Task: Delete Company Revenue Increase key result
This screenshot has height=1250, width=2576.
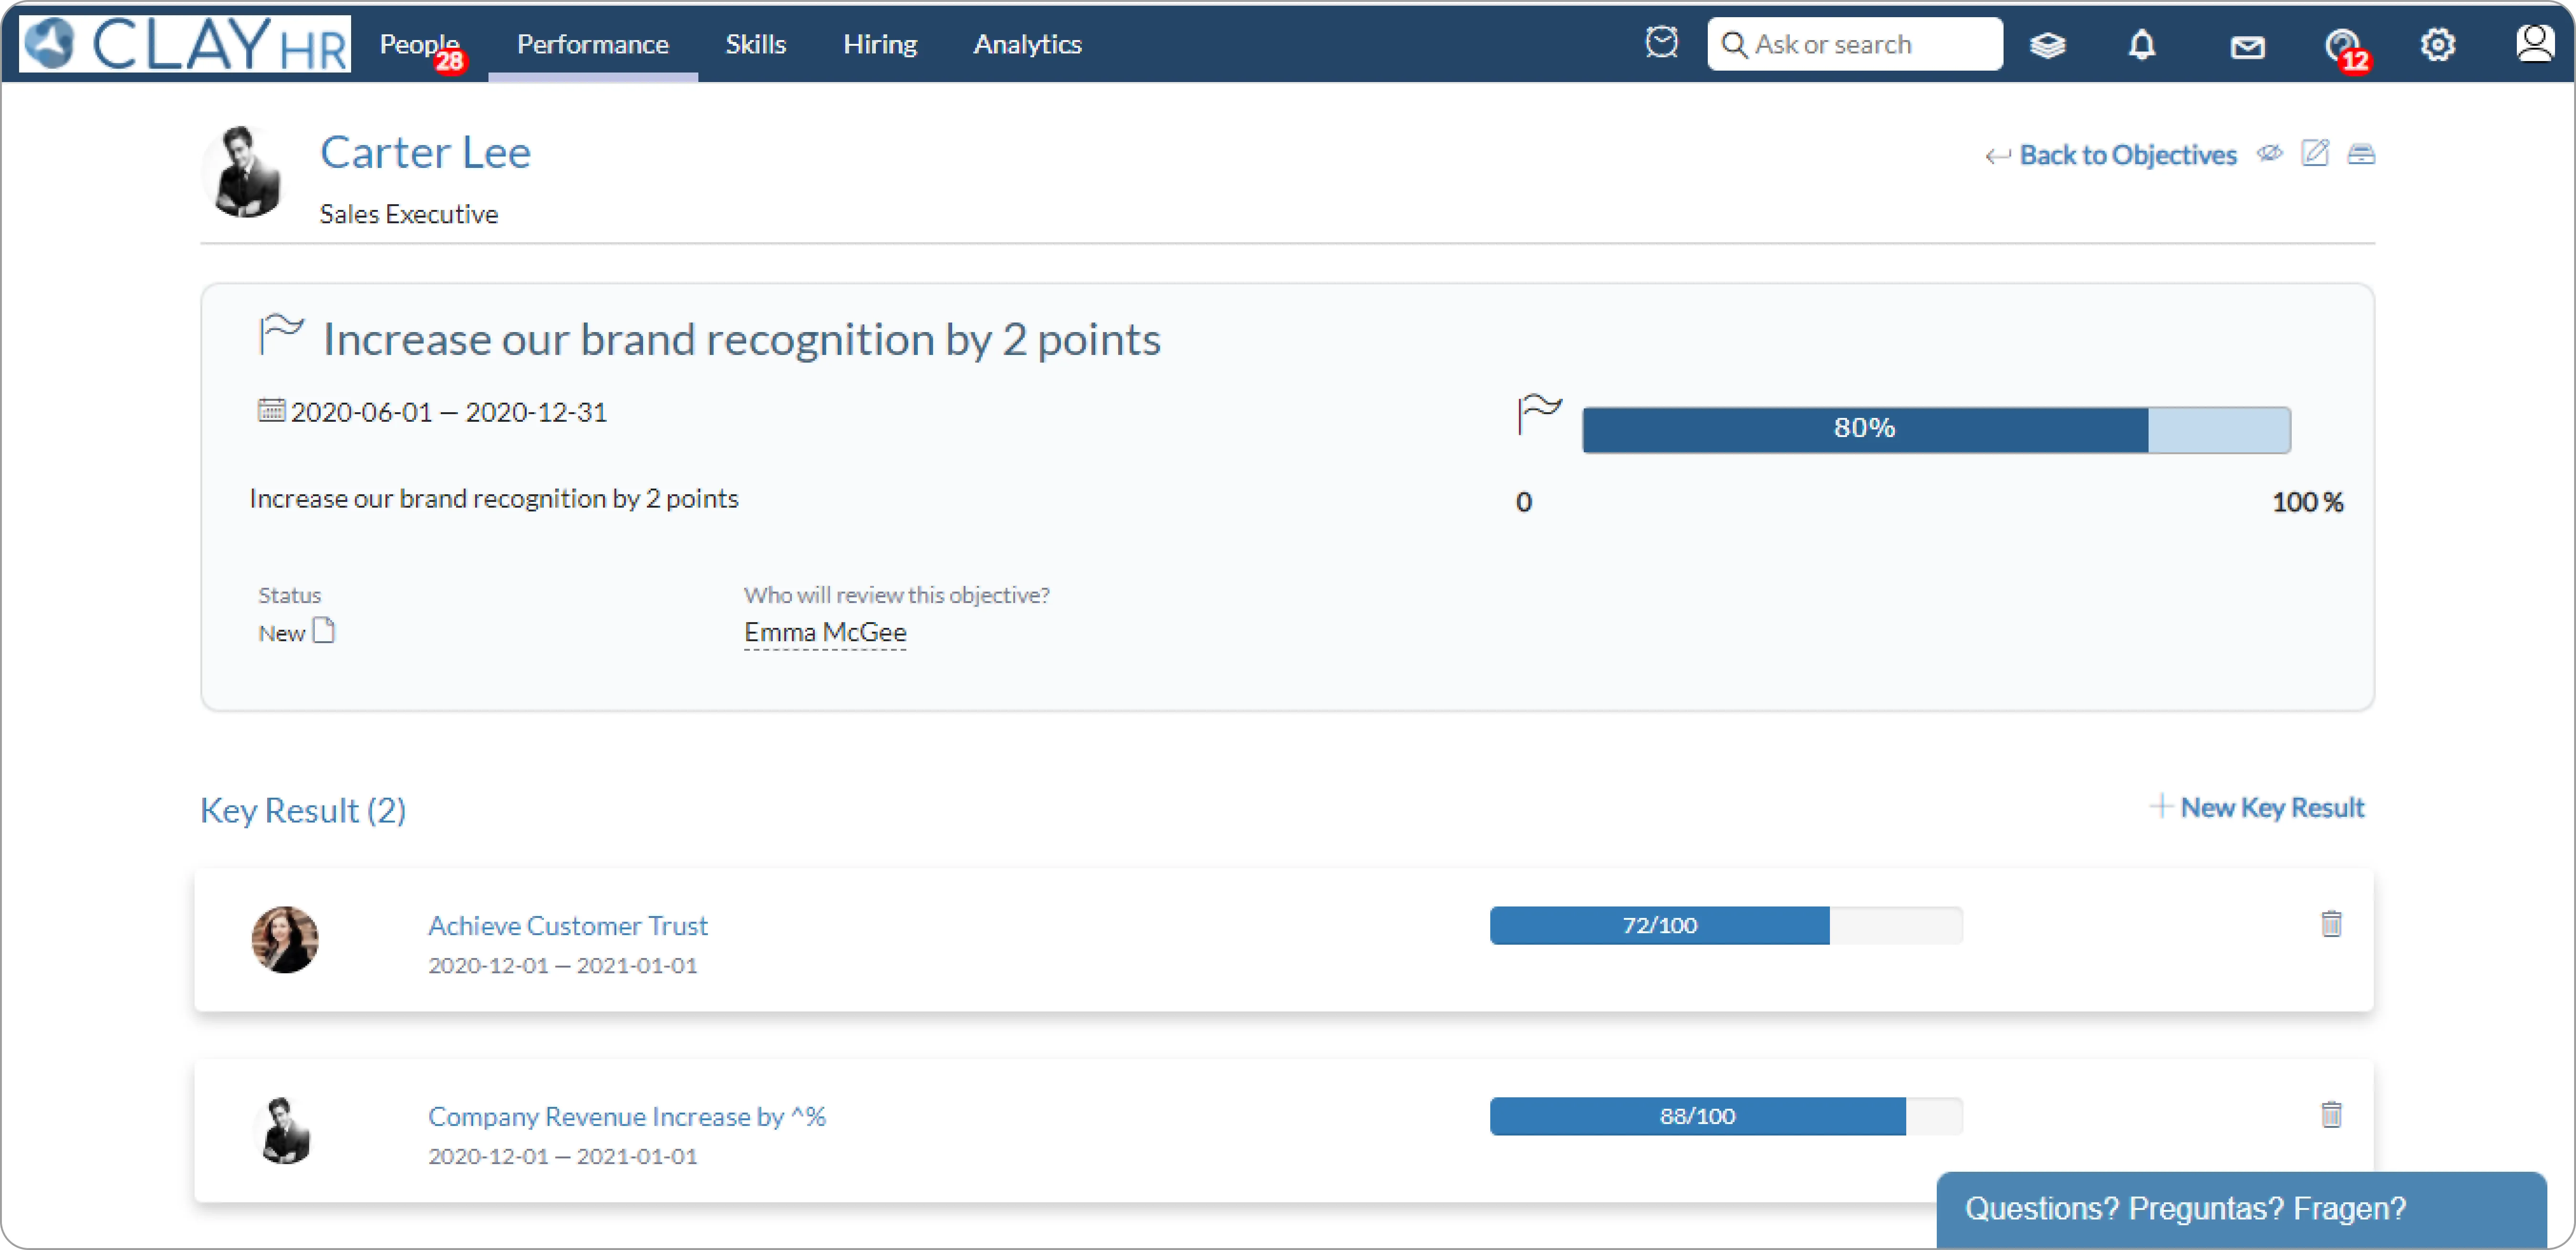Action: [2331, 1114]
